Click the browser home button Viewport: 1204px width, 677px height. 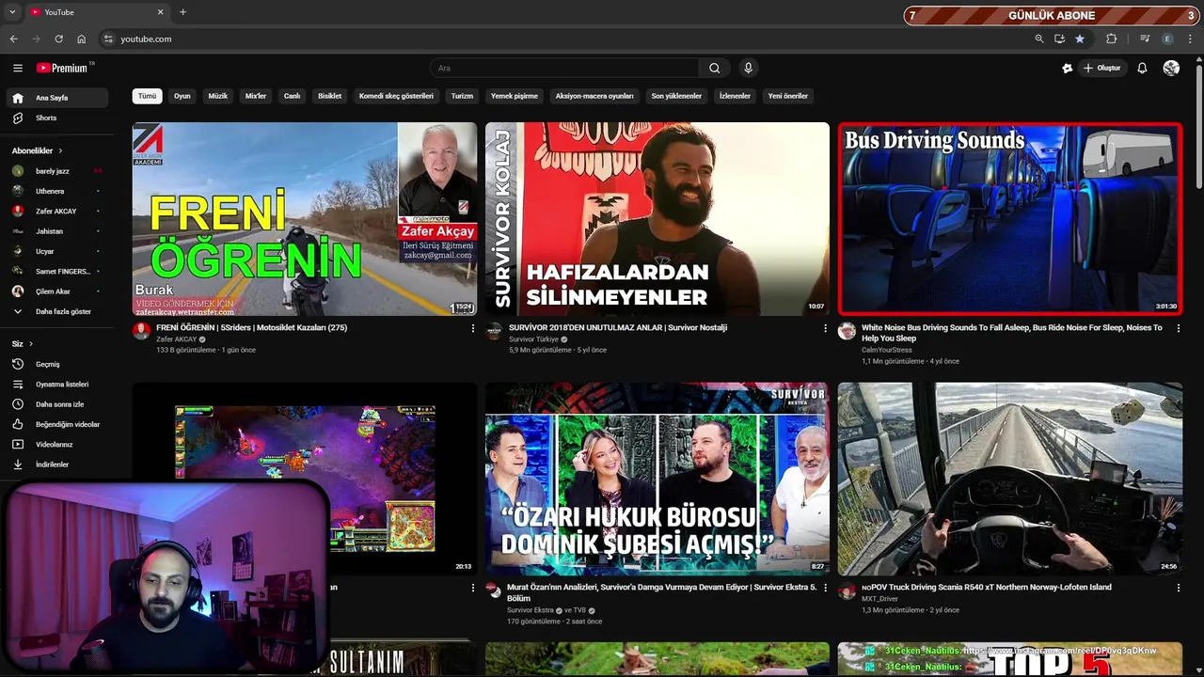(82, 39)
